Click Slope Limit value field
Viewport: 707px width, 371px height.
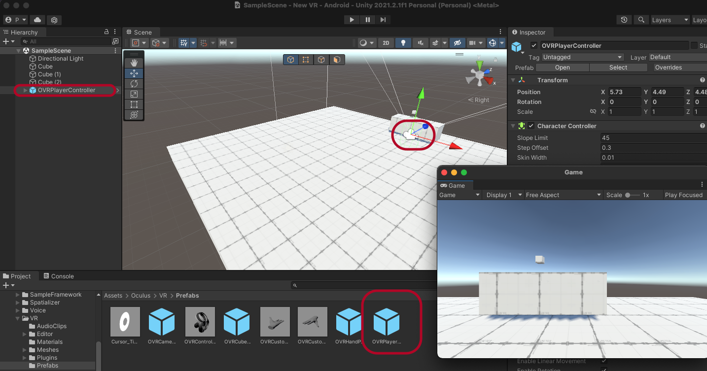tap(654, 138)
